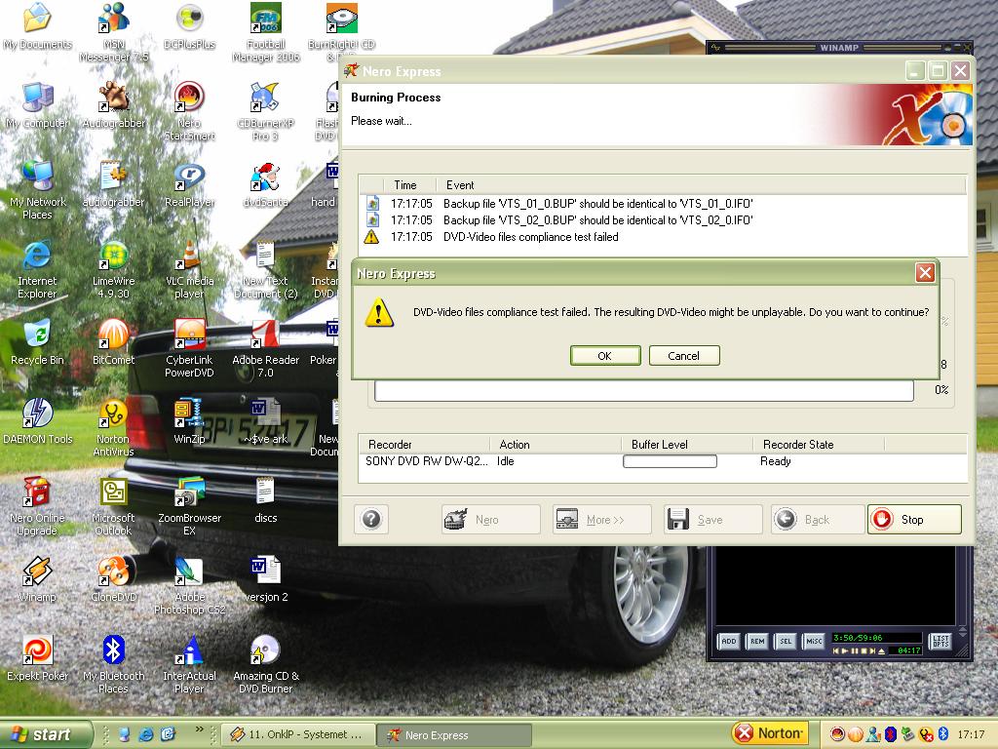Image resolution: width=998 pixels, height=749 pixels.
Task: Click the Nero Express taskbar button
Action: [454, 734]
